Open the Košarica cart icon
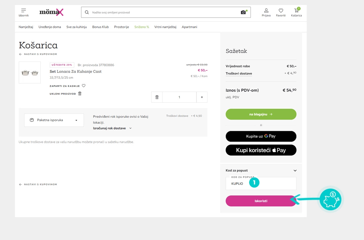 (296, 12)
